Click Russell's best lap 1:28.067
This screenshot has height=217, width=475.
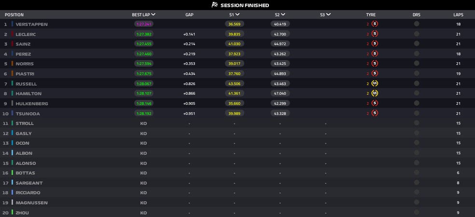pos(143,83)
